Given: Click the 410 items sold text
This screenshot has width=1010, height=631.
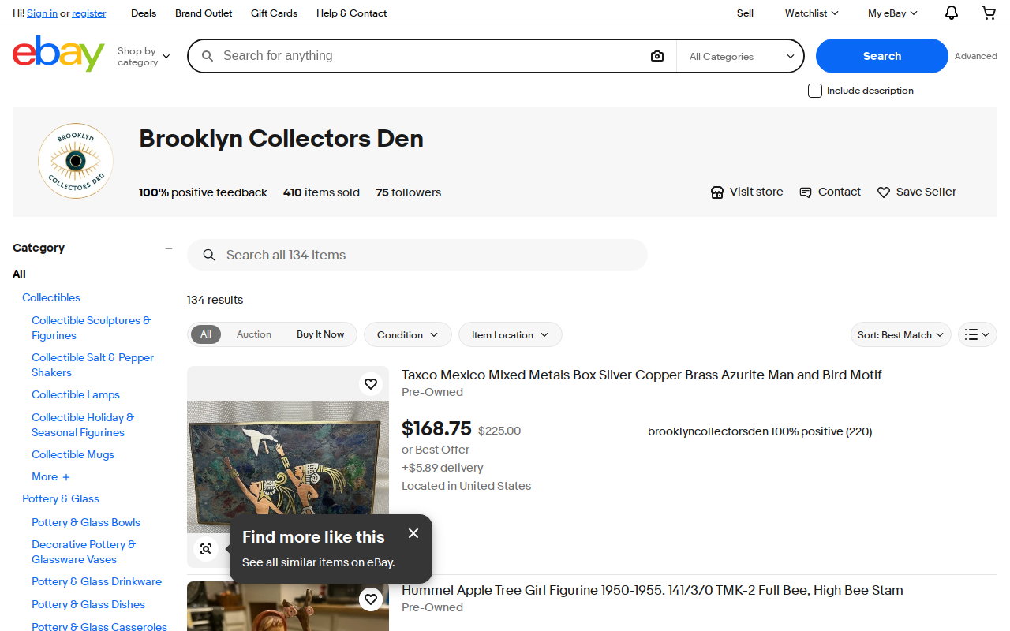Looking at the screenshot, I should tap(321, 192).
